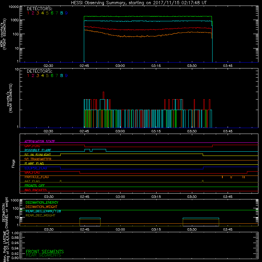Click 03:30 time label below rear segments plot
Screen dimensions: 262x262
tap(192, 131)
